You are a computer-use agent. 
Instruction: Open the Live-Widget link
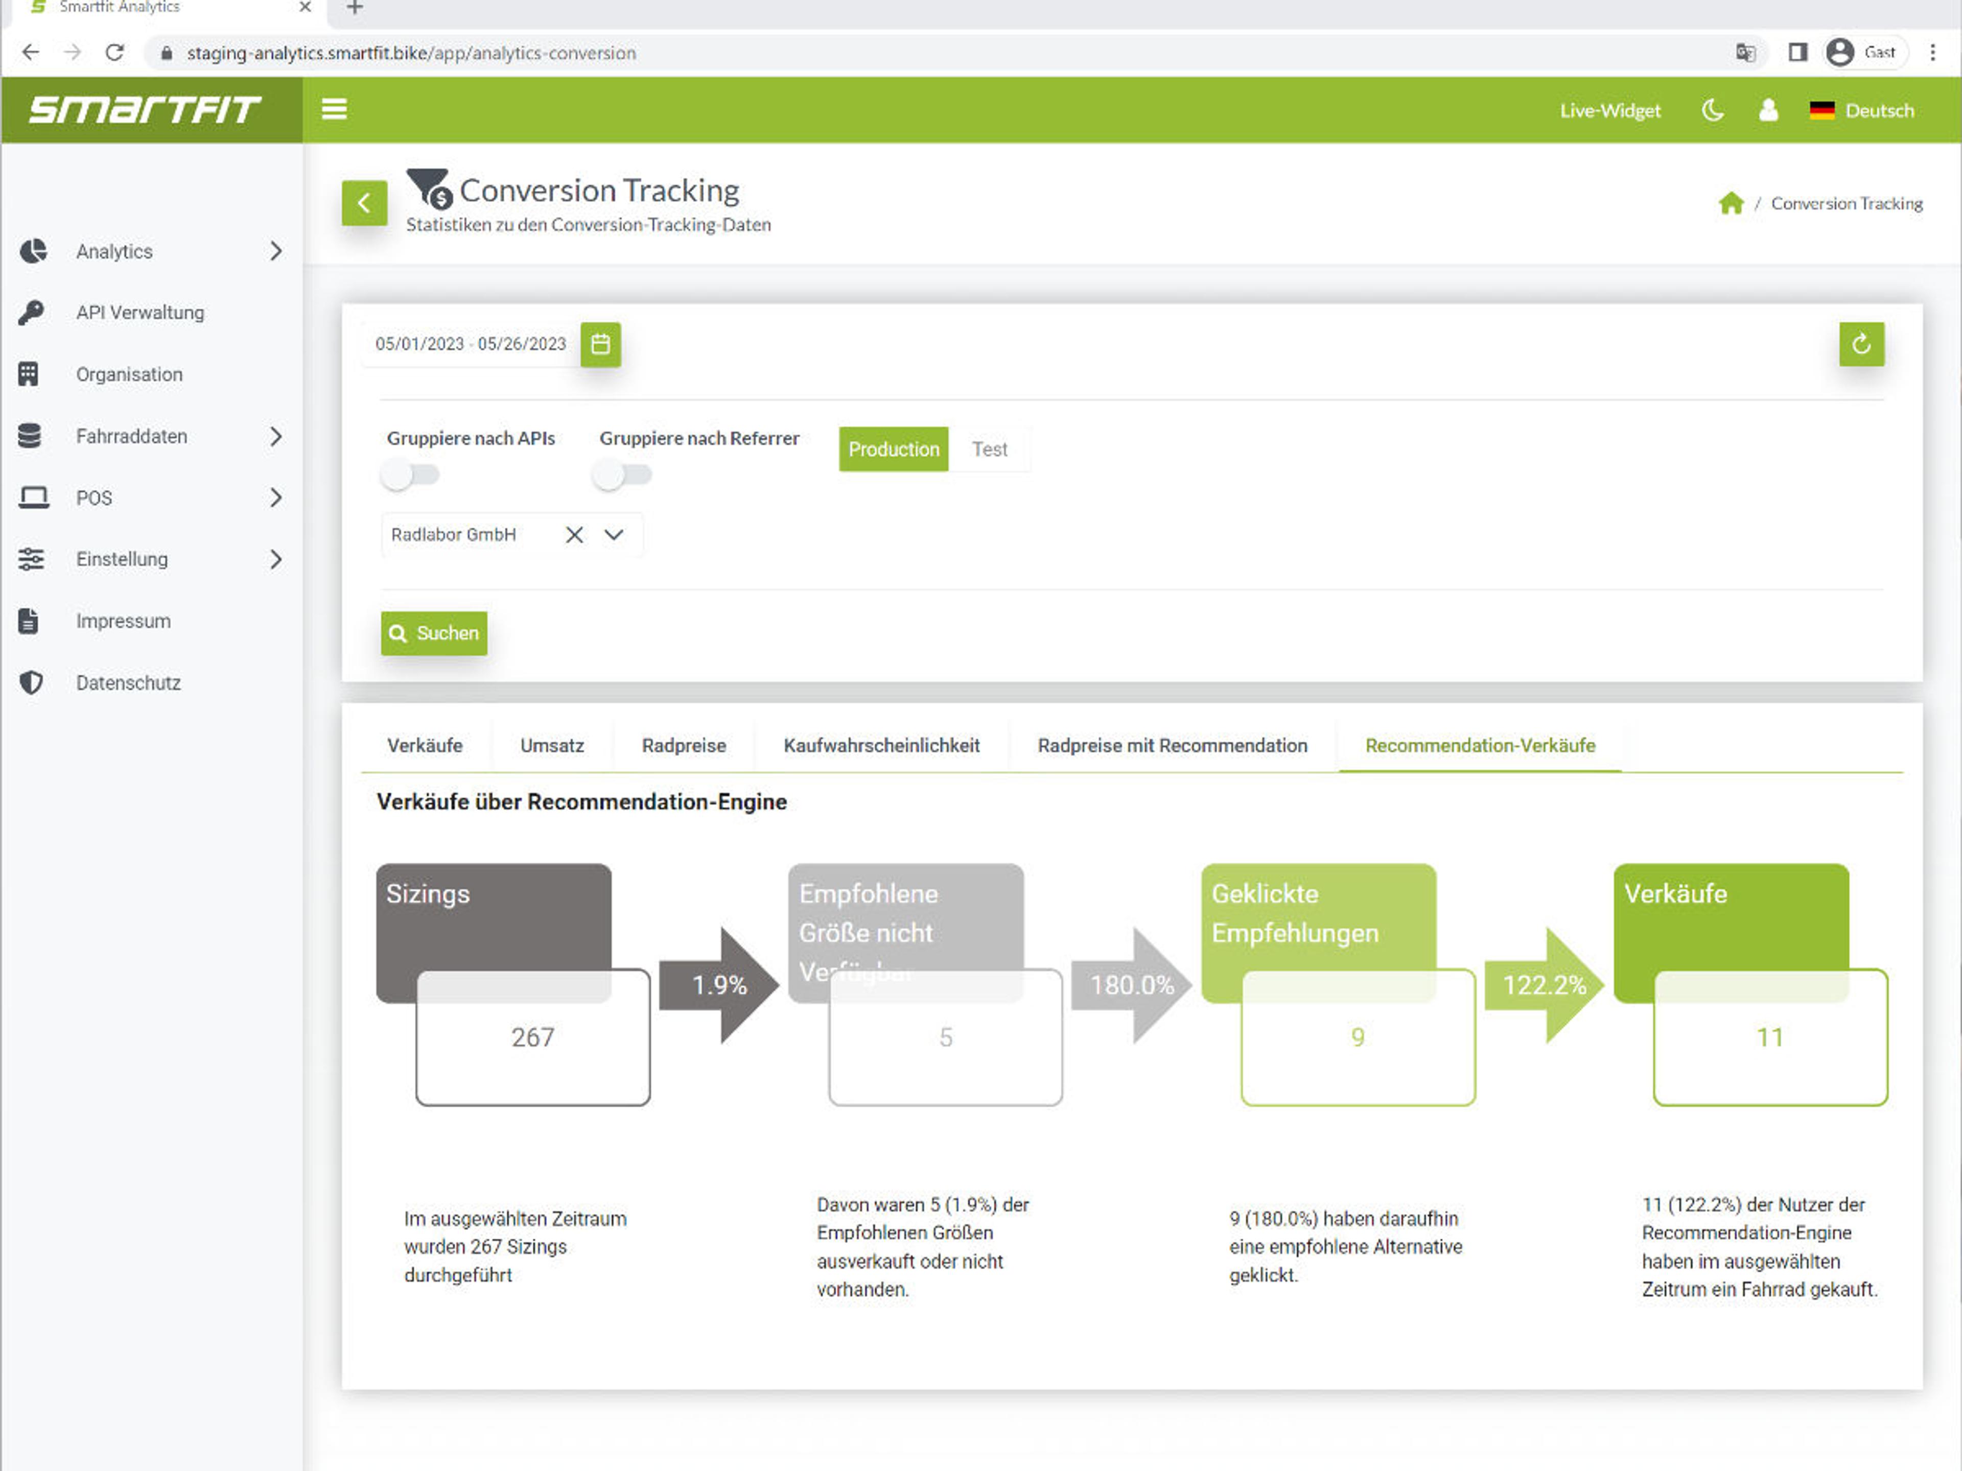click(1610, 111)
